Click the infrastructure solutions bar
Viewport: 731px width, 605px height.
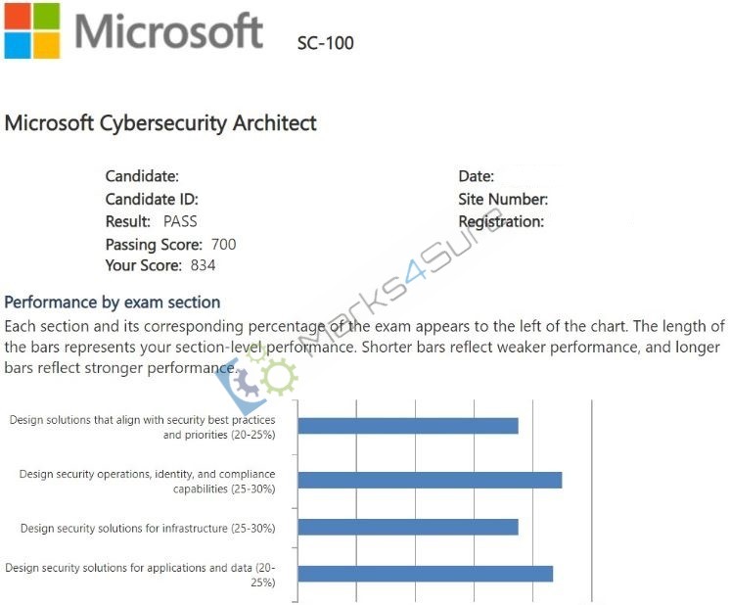pyautogui.click(x=408, y=527)
